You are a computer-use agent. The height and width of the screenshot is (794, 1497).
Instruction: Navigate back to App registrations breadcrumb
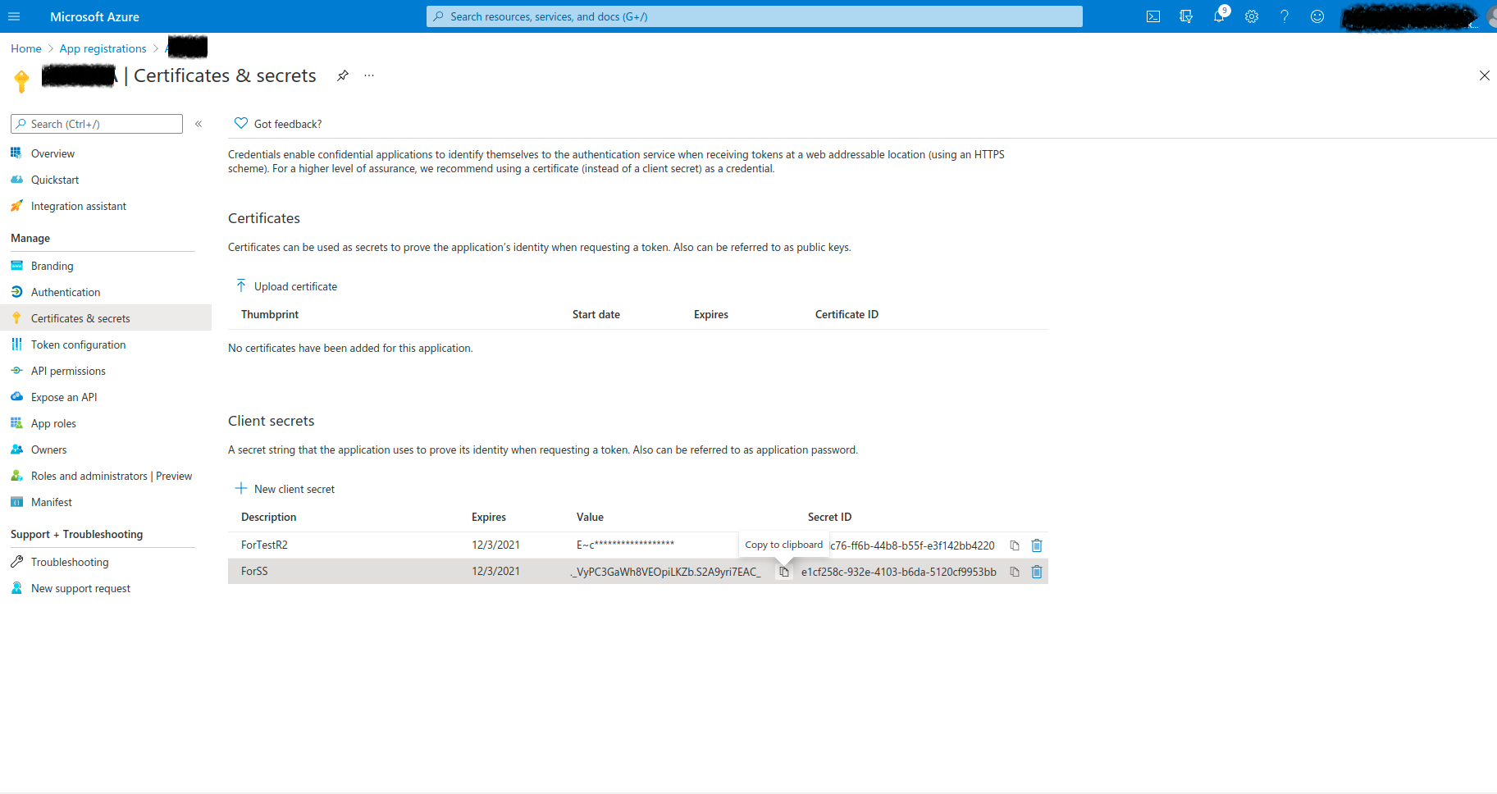(103, 48)
